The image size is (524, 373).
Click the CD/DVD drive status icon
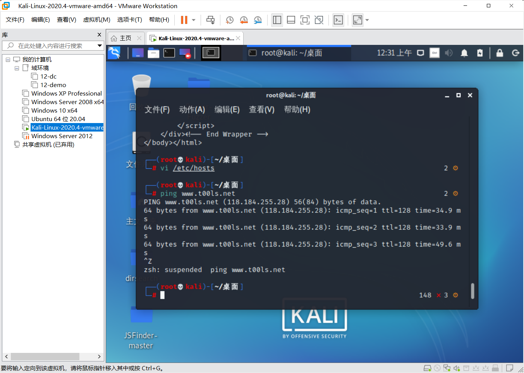[437, 368]
